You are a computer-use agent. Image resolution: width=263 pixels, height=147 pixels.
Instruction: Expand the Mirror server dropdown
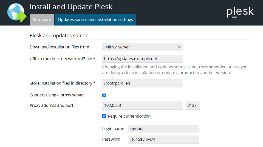(142, 47)
